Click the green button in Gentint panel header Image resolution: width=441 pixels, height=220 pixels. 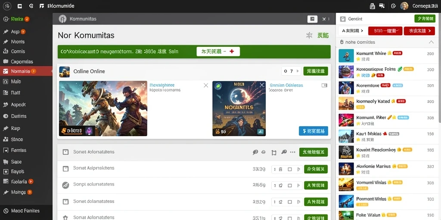425,19
